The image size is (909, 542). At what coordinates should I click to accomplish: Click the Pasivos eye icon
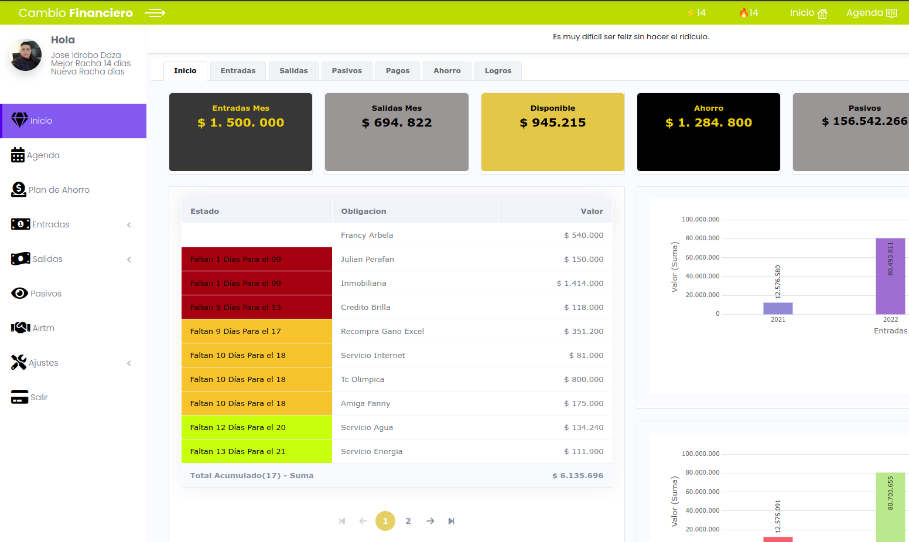click(x=19, y=294)
